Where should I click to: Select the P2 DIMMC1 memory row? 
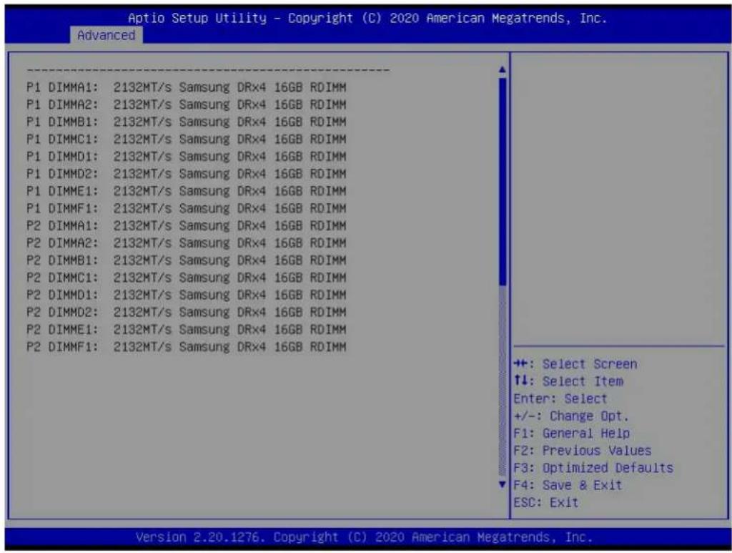pyautogui.click(x=187, y=278)
